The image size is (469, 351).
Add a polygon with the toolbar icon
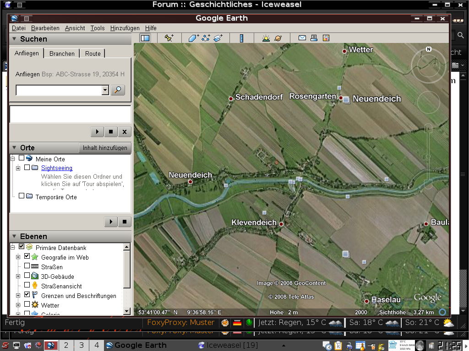click(x=193, y=38)
